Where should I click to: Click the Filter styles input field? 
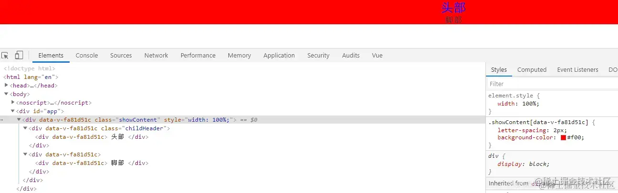point(552,84)
